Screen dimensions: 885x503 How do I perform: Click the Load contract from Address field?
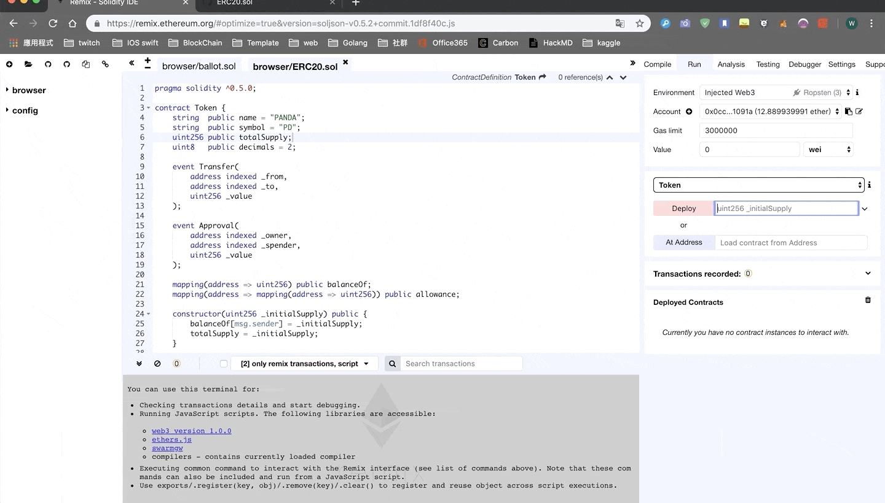[791, 242]
